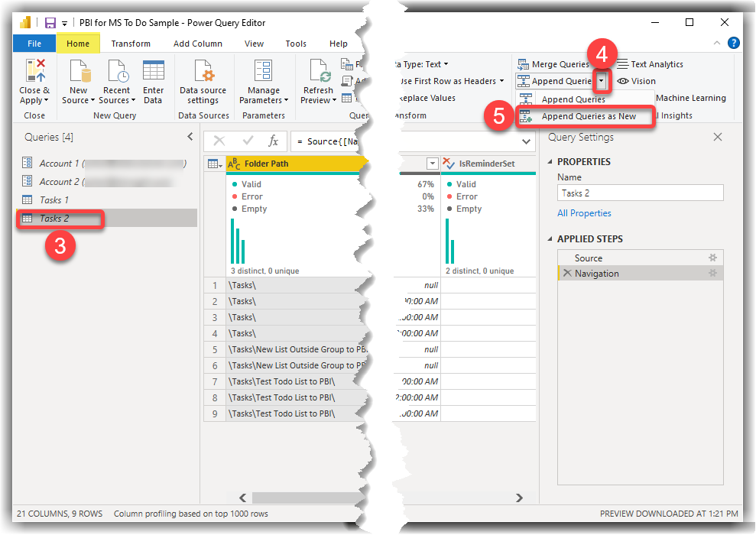756x535 pixels.
Task: Open Data source settings icon
Action: (x=204, y=71)
